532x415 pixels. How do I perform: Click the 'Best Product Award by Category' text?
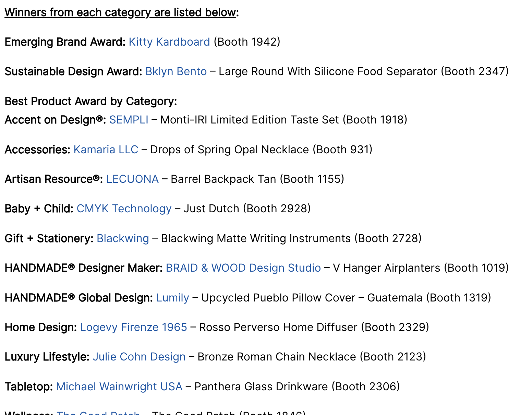click(90, 101)
